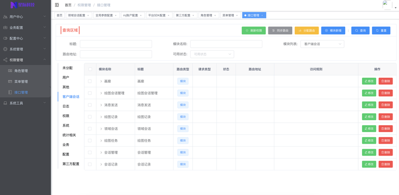399x195 pixels.
Task: Check the 会话记录 row checkbox
Action: click(90, 165)
